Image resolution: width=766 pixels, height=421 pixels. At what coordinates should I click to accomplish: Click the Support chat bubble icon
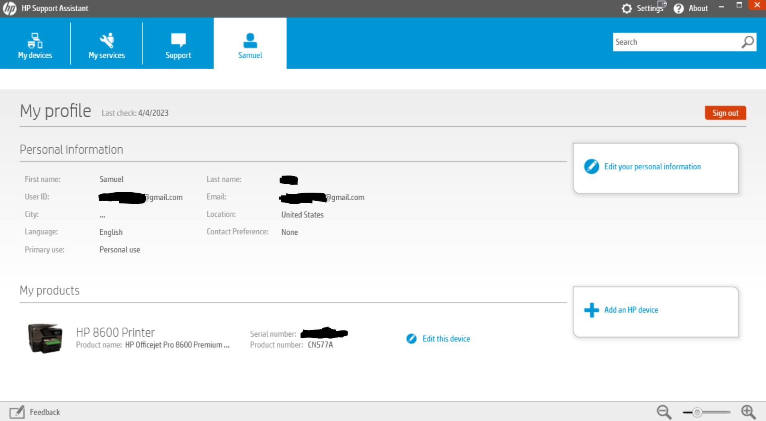tap(178, 39)
